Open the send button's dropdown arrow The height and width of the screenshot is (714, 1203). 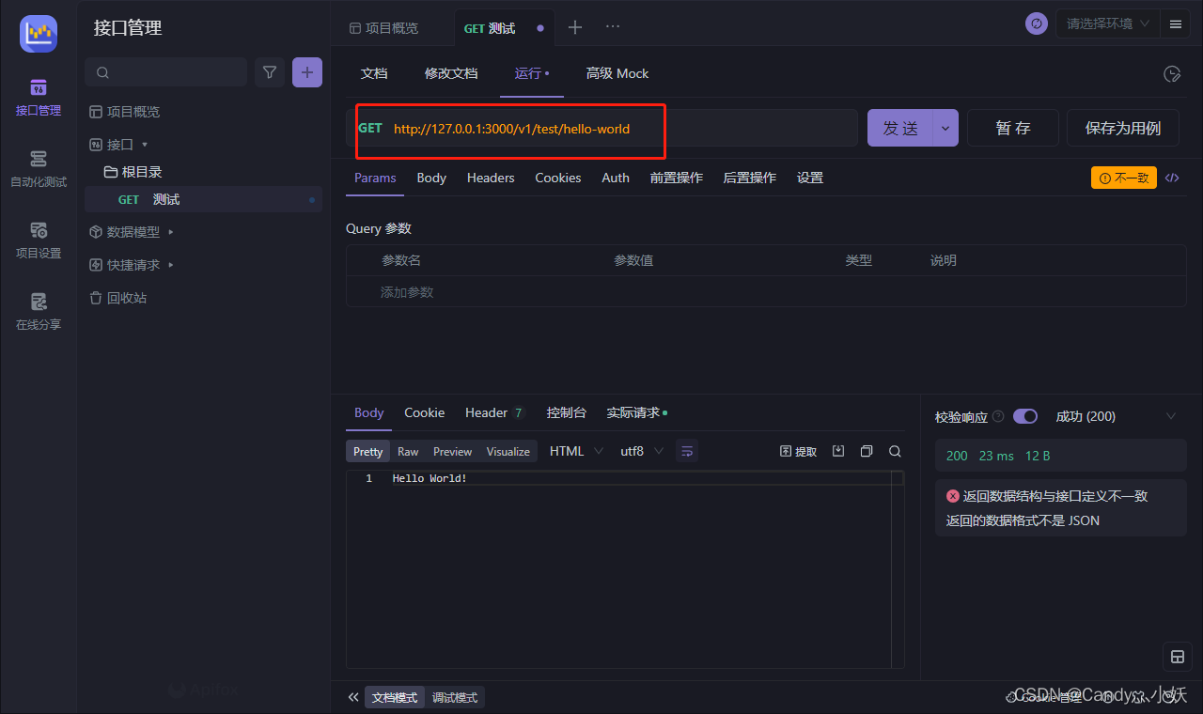point(945,127)
